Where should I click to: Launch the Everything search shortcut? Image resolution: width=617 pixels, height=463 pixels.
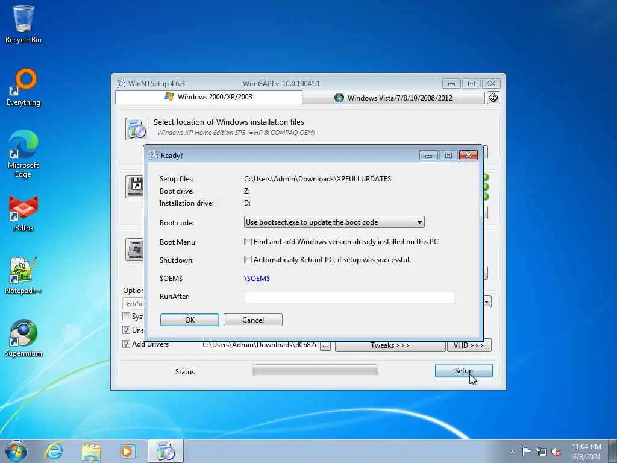[x=23, y=87]
